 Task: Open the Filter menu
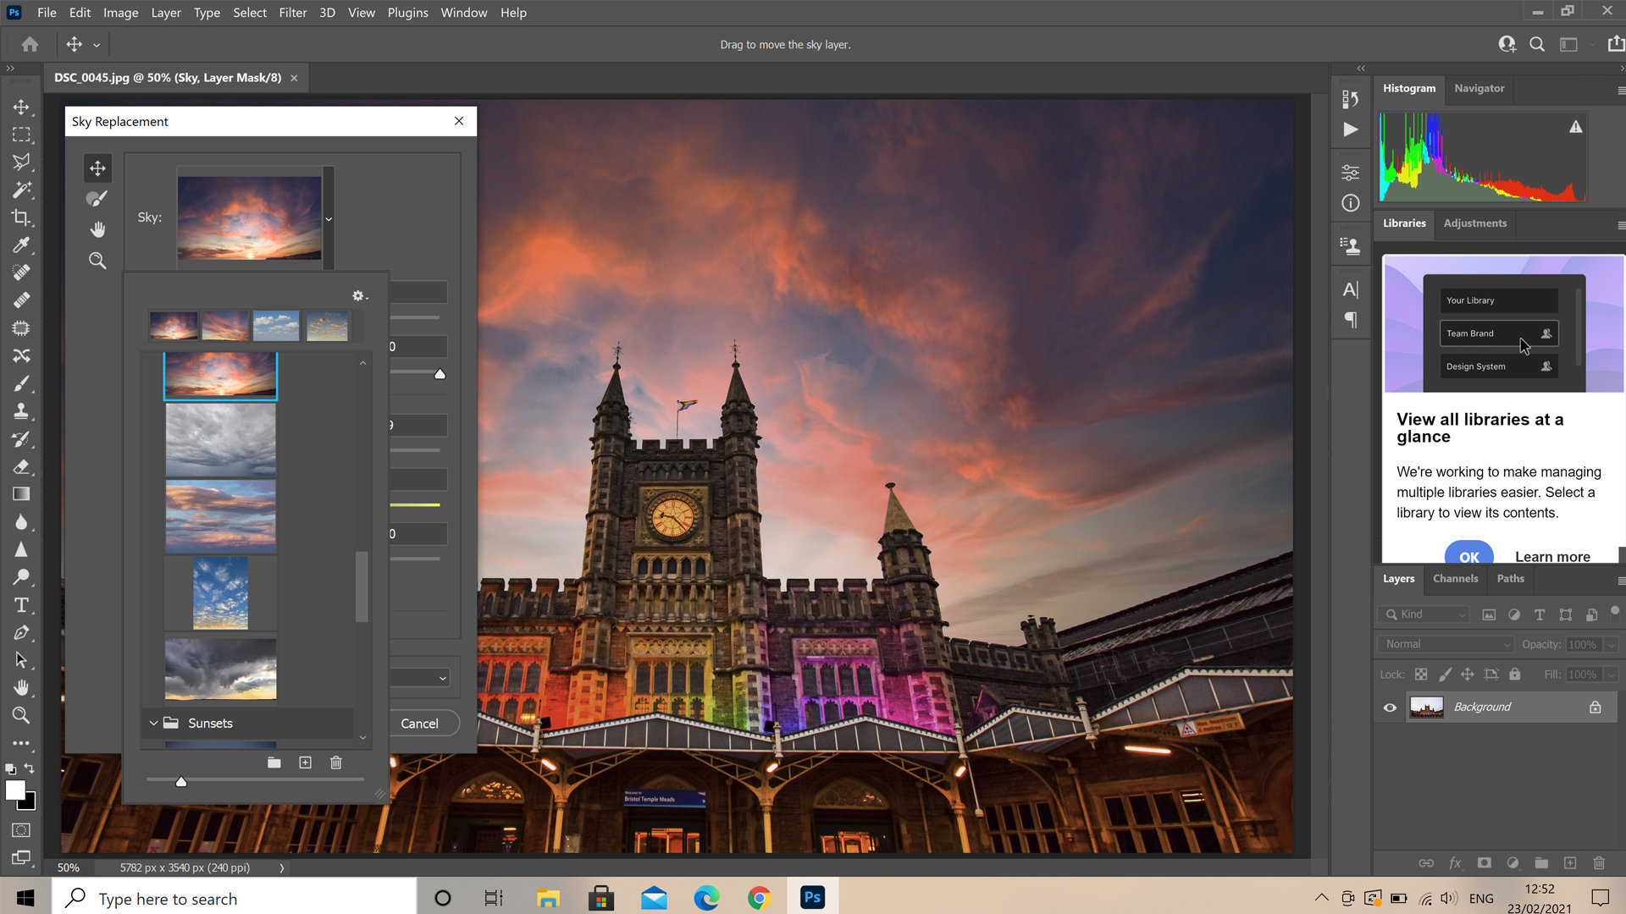(291, 13)
